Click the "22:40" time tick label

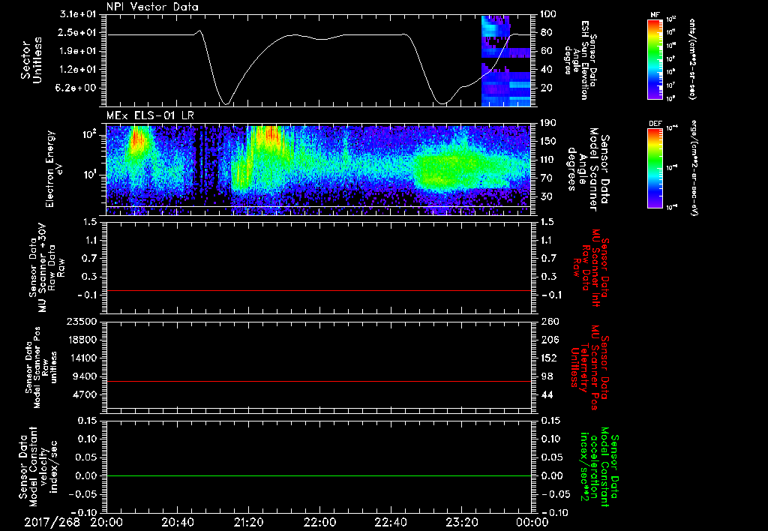coord(390,522)
